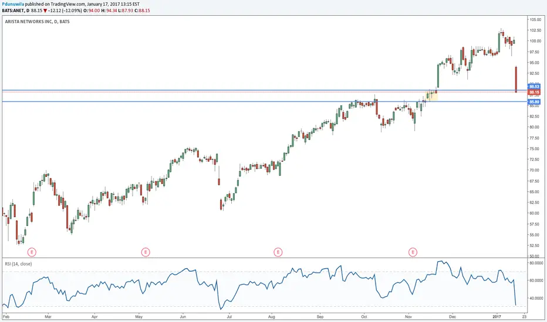The image size is (547, 322).
Task: Click the 105.00 price axis label
Action: click(535, 19)
